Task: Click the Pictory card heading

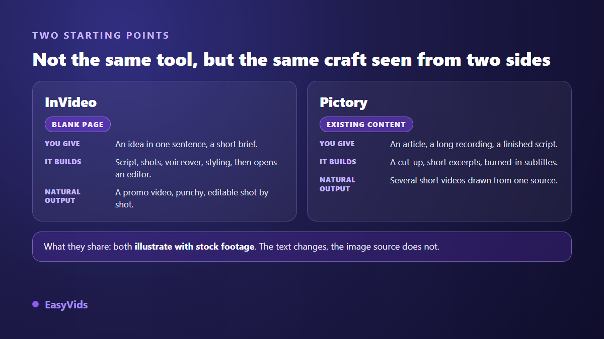Action: pyautogui.click(x=343, y=102)
